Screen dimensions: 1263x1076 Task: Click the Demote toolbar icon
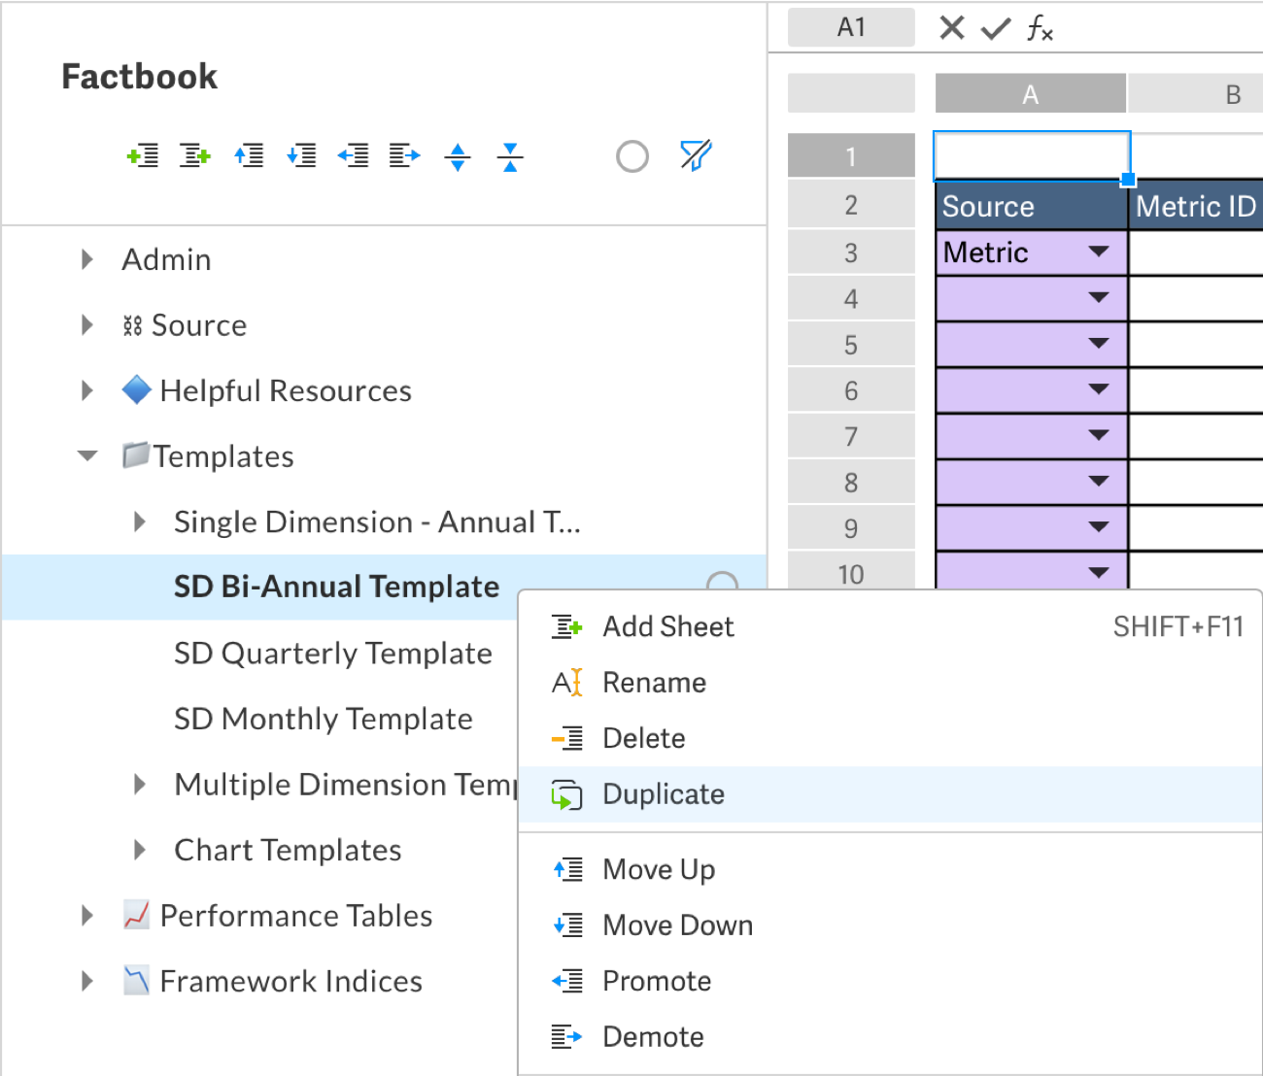coord(405,155)
